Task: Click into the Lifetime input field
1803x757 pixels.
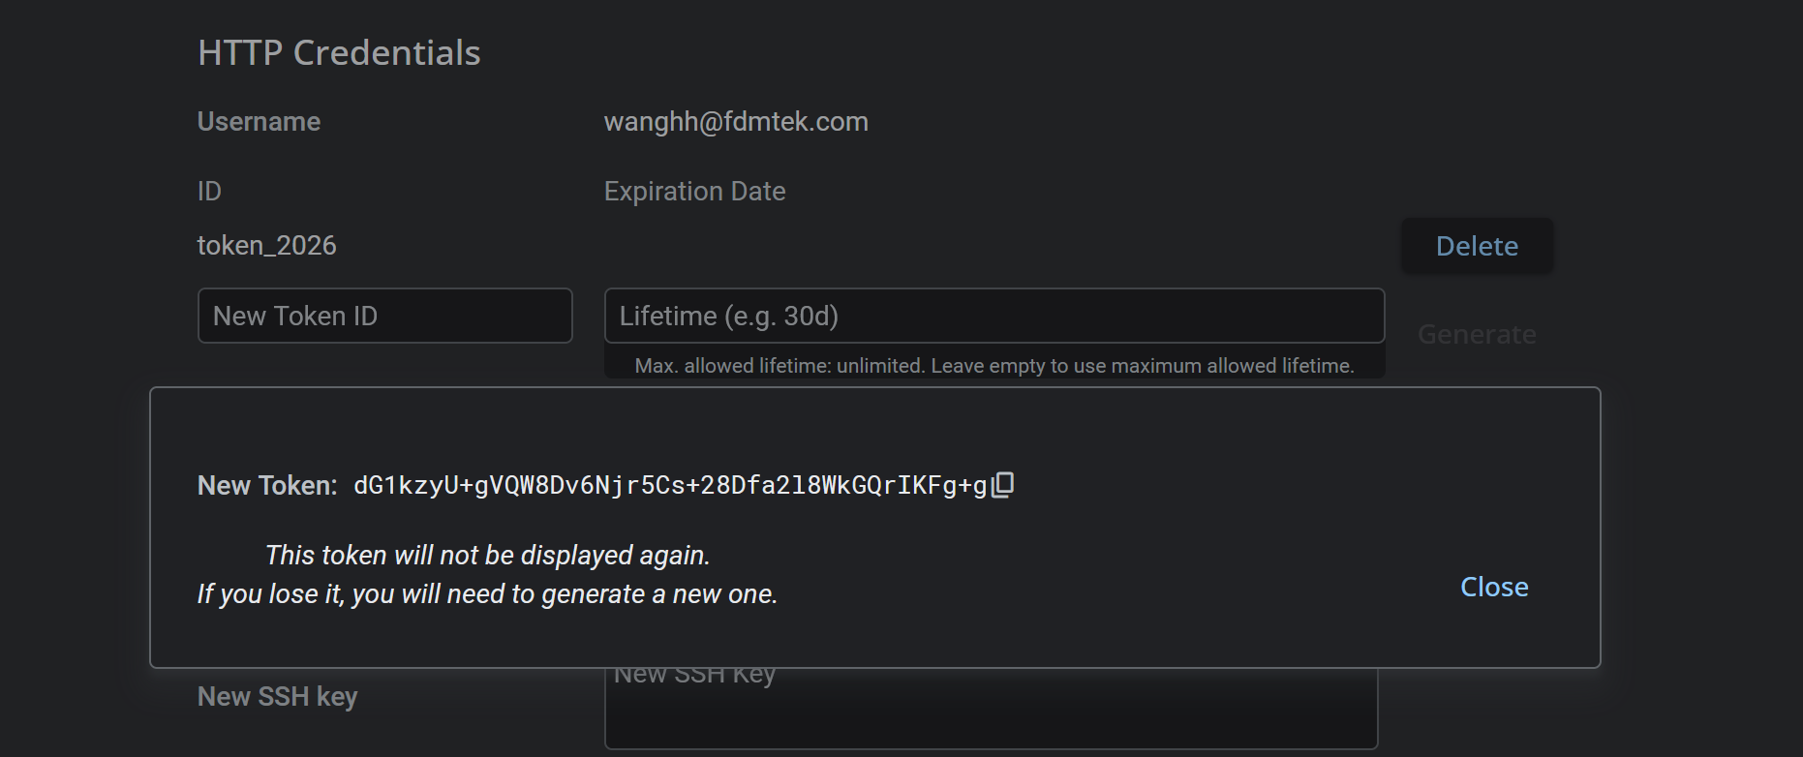Action: point(993,316)
